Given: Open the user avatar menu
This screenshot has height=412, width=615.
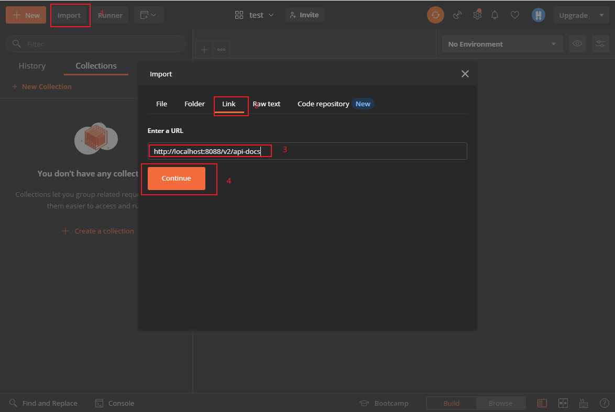Looking at the screenshot, I should point(539,15).
